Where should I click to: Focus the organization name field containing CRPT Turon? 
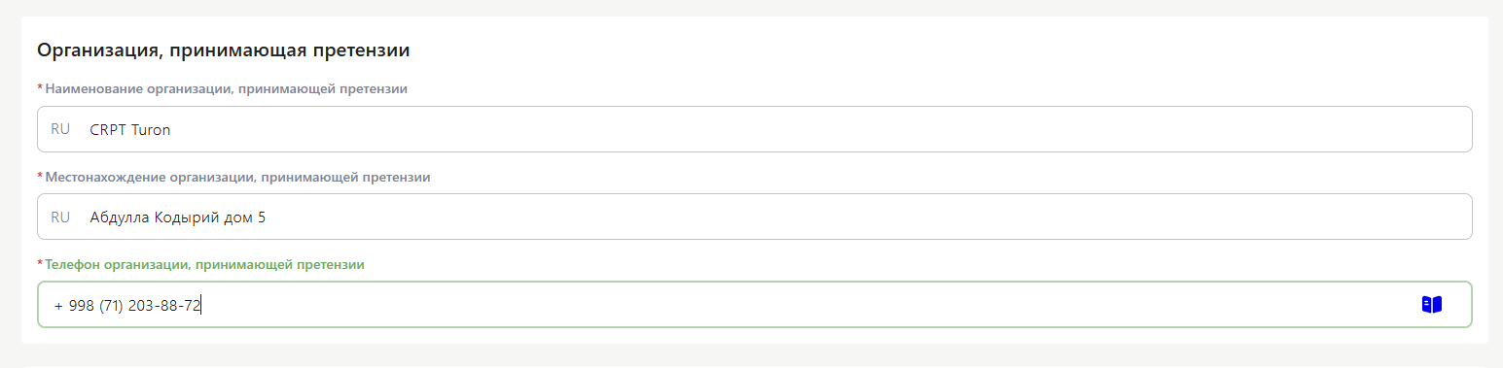pyautogui.click(x=754, y=129)
